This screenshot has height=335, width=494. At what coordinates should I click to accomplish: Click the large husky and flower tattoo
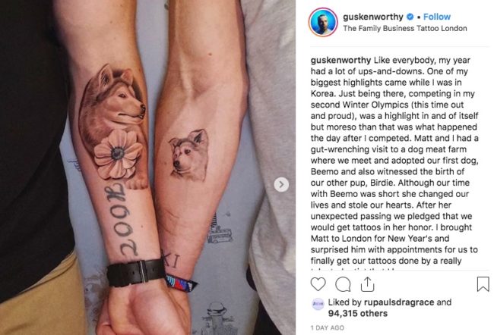112,126
